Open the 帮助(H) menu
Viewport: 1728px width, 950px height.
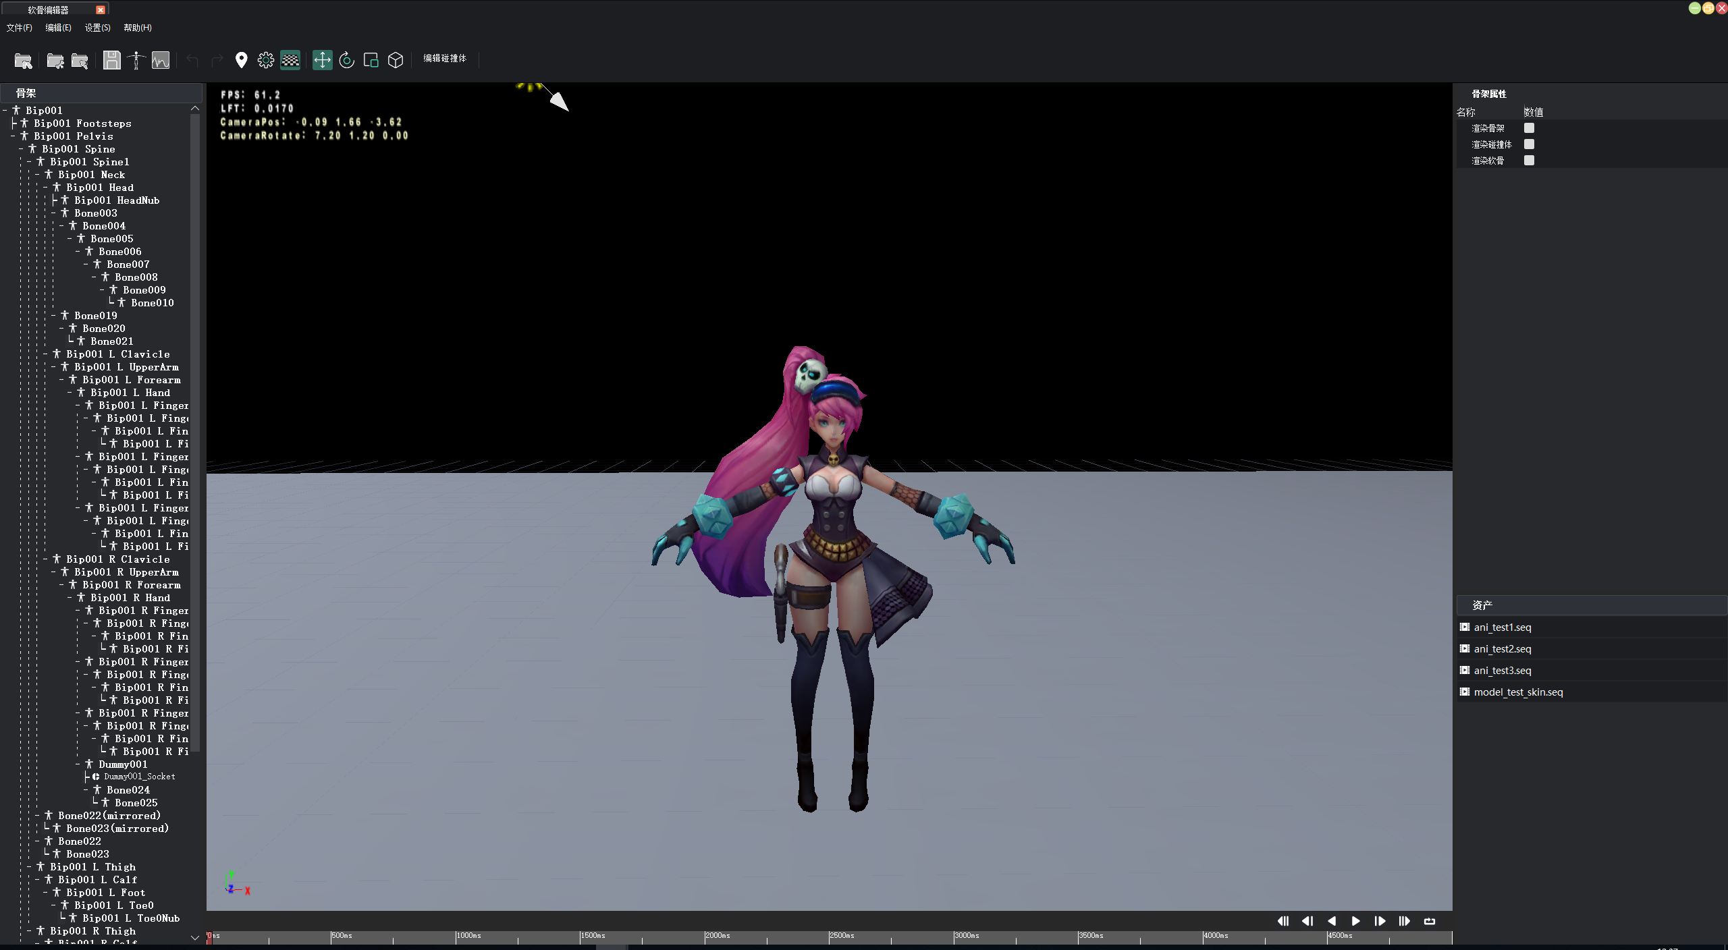click(138, 28)
